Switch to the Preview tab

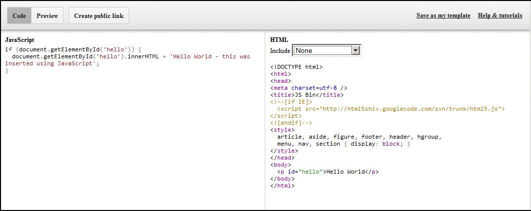47,15
